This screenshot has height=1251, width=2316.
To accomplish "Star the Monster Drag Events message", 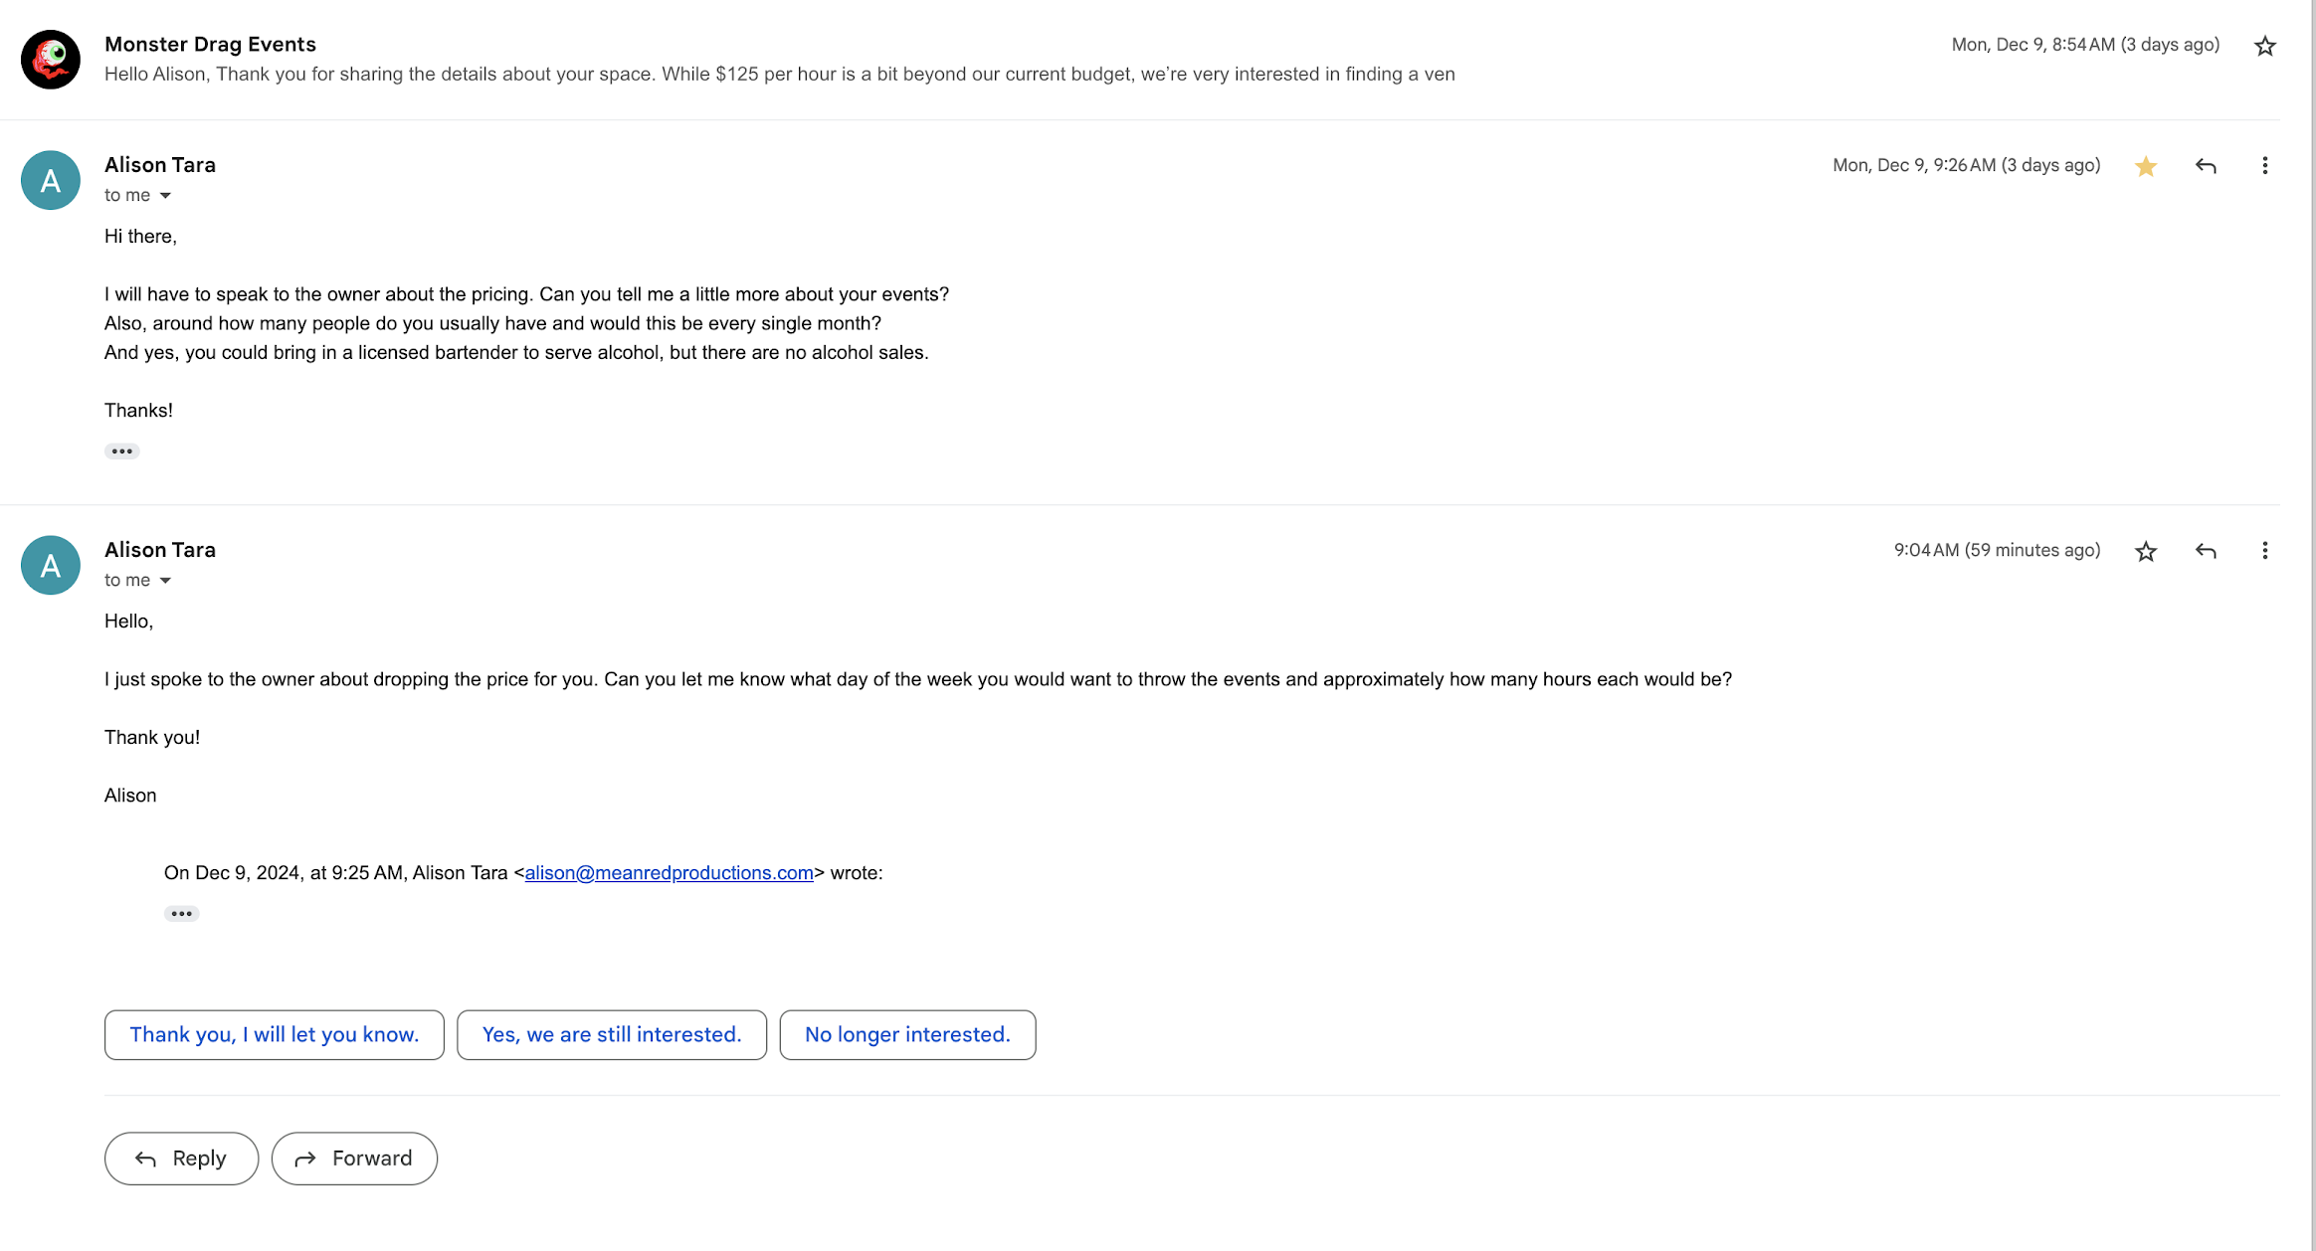I will click(2264, 46).
